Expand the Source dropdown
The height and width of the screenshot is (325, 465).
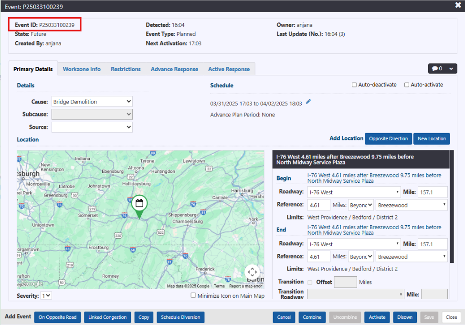[x=92, y=127]
